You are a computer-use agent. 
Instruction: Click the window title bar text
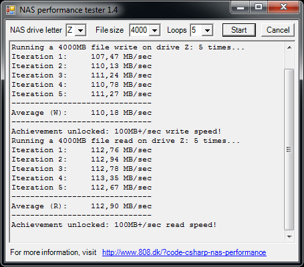[x=69, y=10]
